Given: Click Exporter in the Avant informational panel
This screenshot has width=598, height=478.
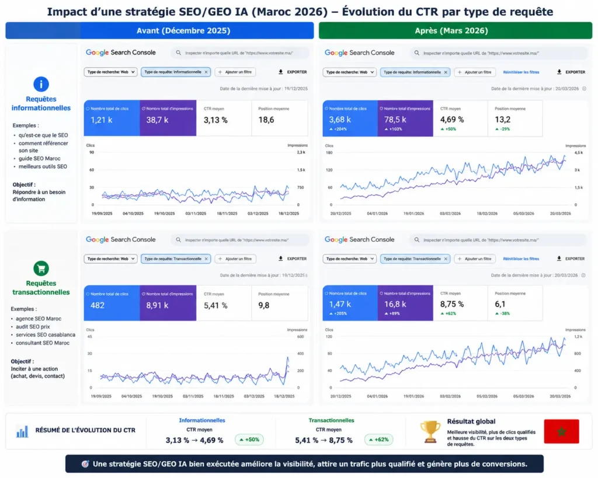Looking at the screenshot, I should [293, 72].
